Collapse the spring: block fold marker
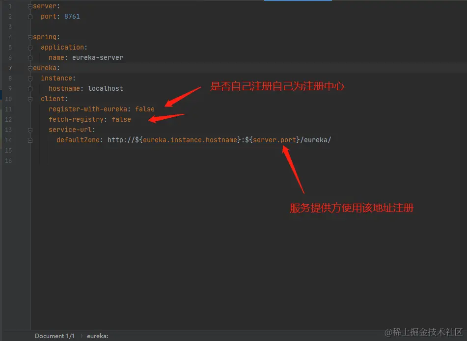Screen dimensions: 467x341 (x=30, y=37)
